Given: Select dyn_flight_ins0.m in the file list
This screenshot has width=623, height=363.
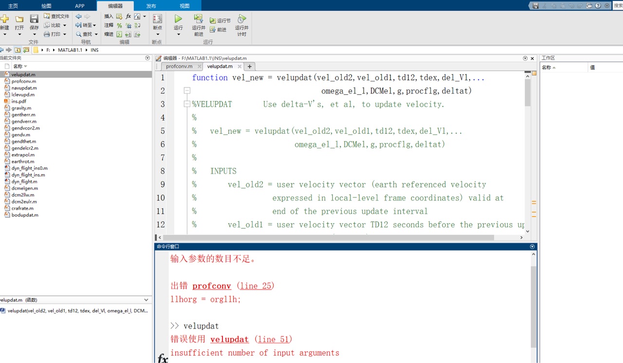Looking at the screenshot, I should 29,168.
